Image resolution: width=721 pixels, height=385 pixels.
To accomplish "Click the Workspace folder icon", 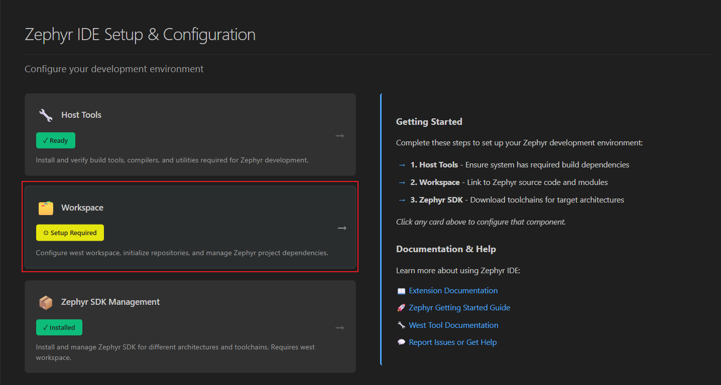I will point(46,208).
